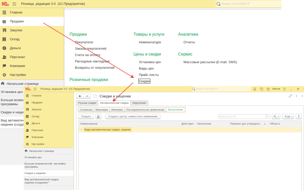Open Персонал section in back window sidebar
The width and height of the screenshot is (304, 190).
point(32,57)
